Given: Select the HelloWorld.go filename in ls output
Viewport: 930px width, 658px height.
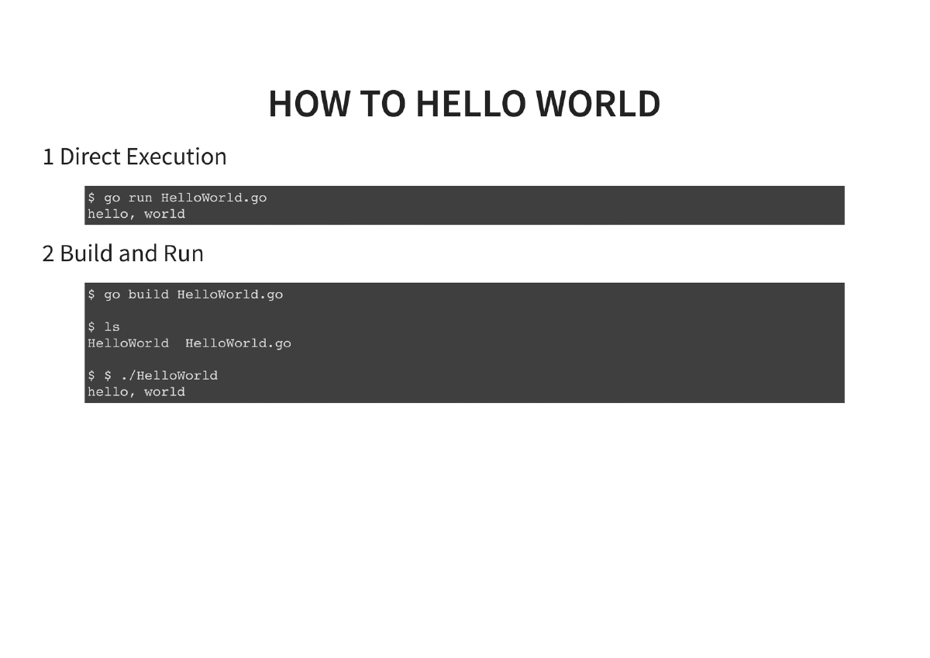Looking at the screenshot, I should 239,343.
